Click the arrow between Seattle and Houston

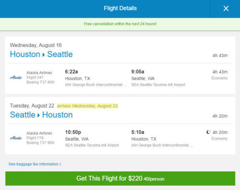coord(38,115)
